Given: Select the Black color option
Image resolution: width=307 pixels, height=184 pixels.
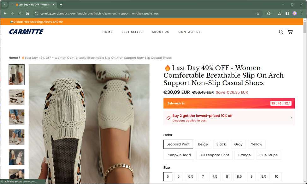Looking at the screenshot, I should coord(221,144).
